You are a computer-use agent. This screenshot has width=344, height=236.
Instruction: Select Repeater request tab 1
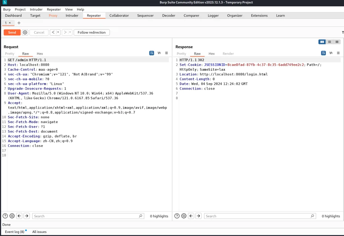click(x=6, y=23)
